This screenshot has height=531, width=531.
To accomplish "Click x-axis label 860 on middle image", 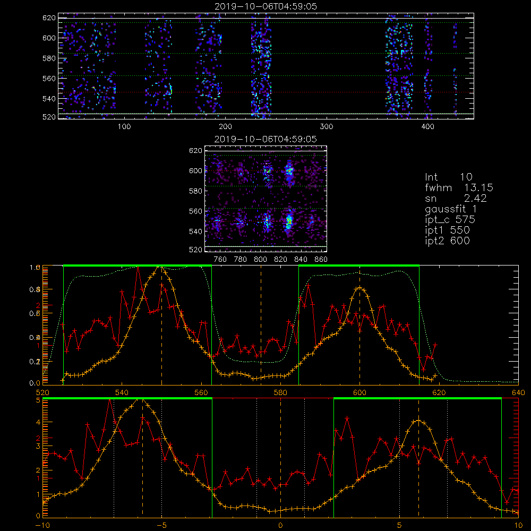I will (321, 260).
